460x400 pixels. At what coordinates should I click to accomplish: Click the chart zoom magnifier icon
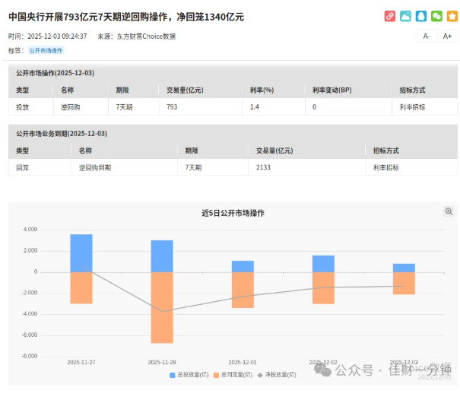449,211
